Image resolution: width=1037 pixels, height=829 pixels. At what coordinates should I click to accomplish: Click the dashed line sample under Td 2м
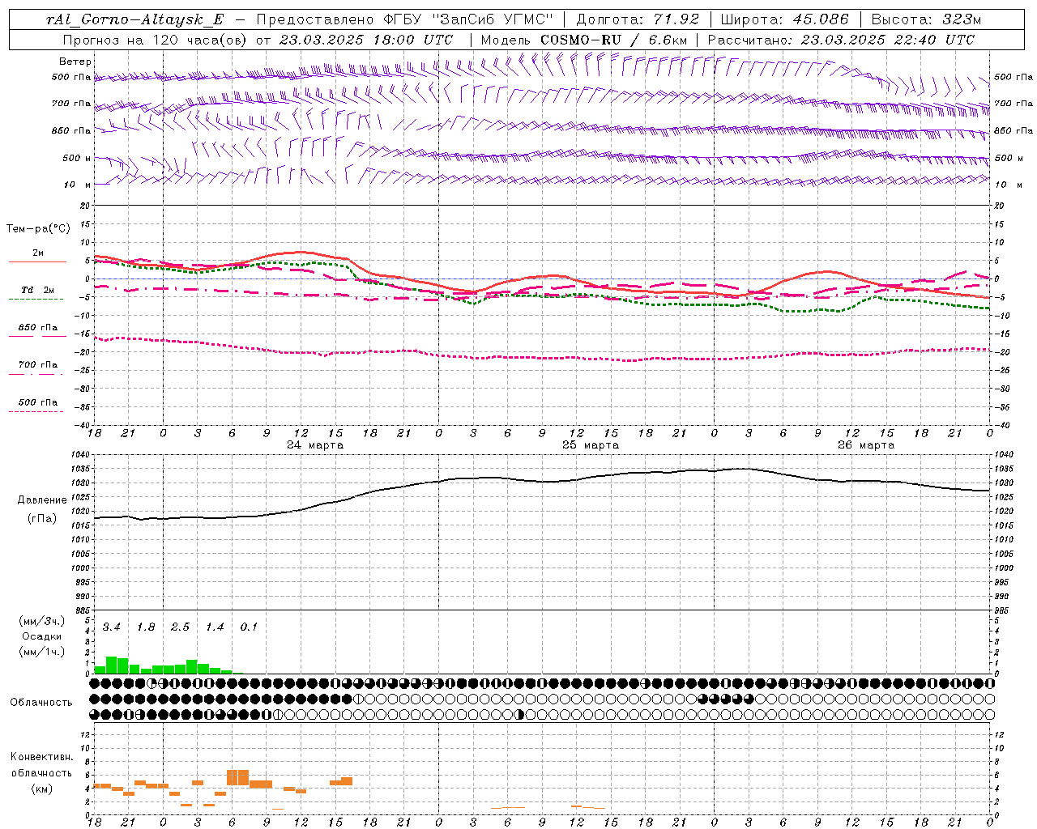click(36, 300)
